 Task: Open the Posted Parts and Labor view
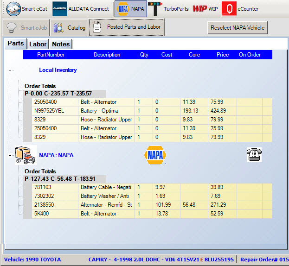pos(127,27)
